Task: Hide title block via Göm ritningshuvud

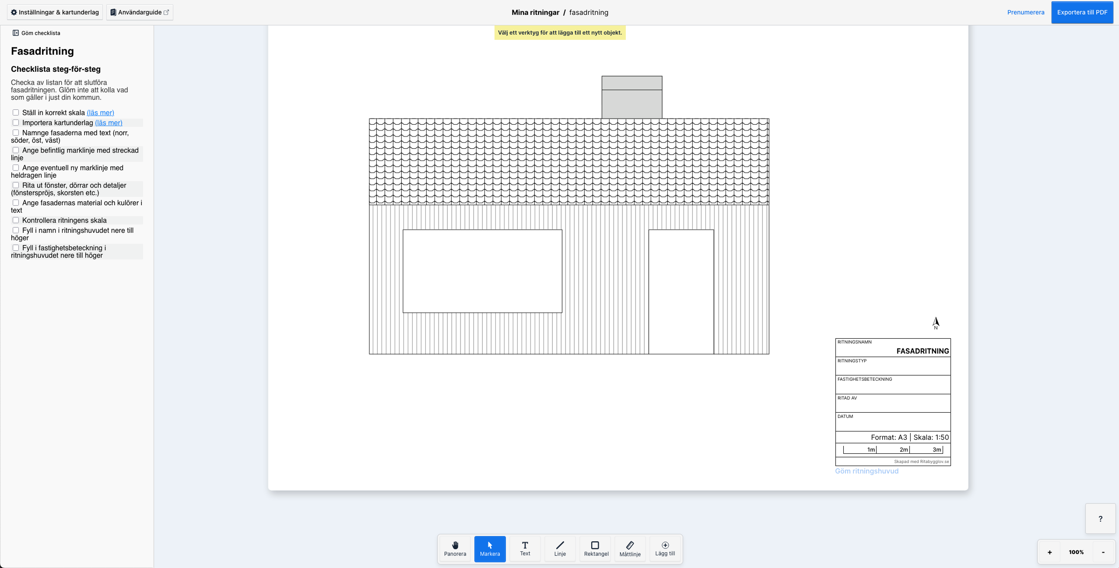Action: coord(866,471)
